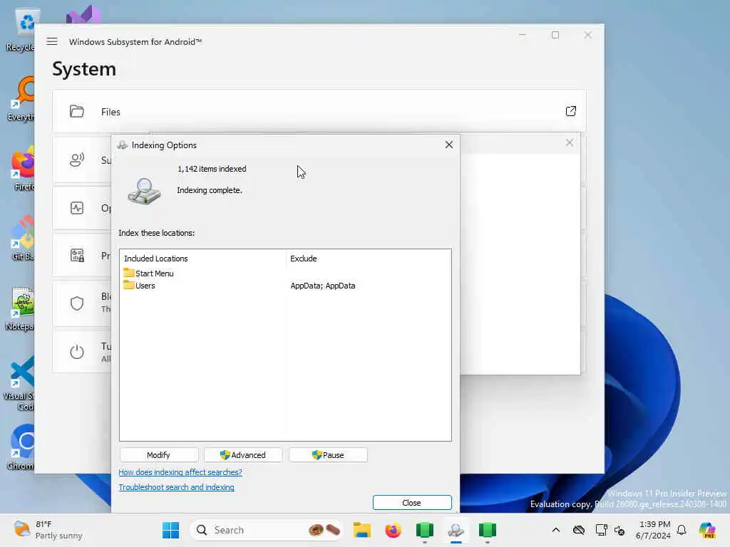Open the hamburger navigation menu
Screen dimensions: 730x547
pyautogui.click(x=52, y=41)
